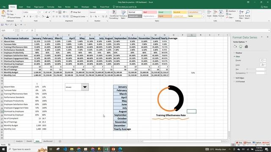Click the Paste icon in Clipboard group
Screen dimensions: 271x152
coord(3,13)
